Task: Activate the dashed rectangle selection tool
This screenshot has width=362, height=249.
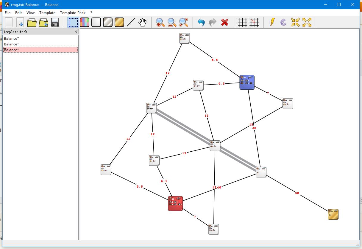Action: pos(73,23)
